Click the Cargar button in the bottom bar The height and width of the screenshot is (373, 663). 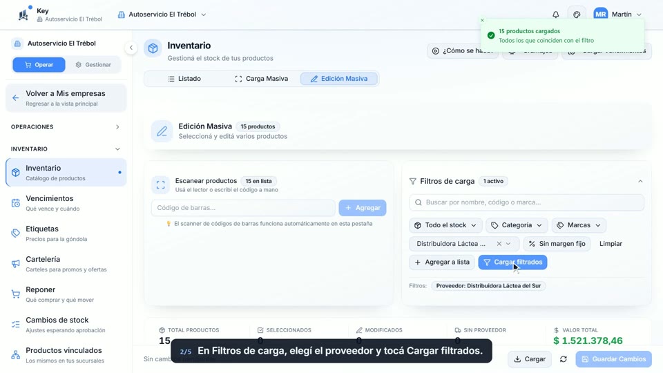pyautogui.click(x=530, y=359)
